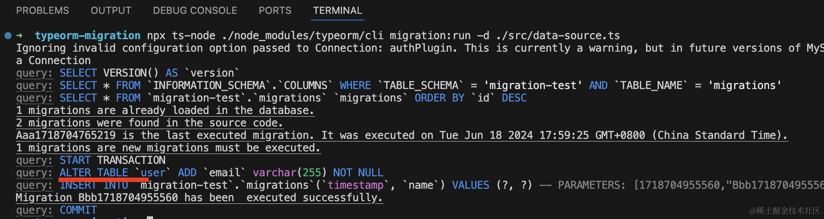Switch to the OUTPUT tab

pyautogui.click(x=111, y=10)
